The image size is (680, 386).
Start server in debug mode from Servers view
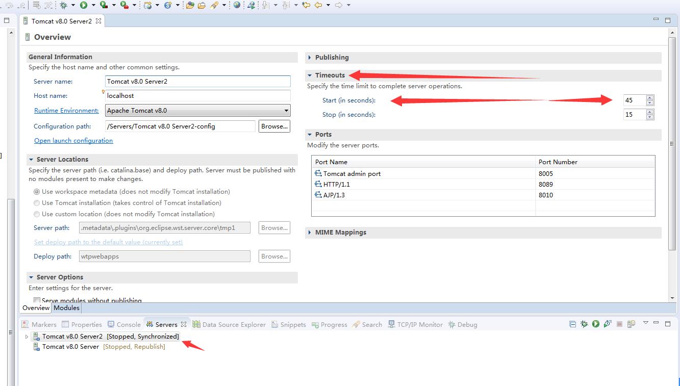[584, 324]
